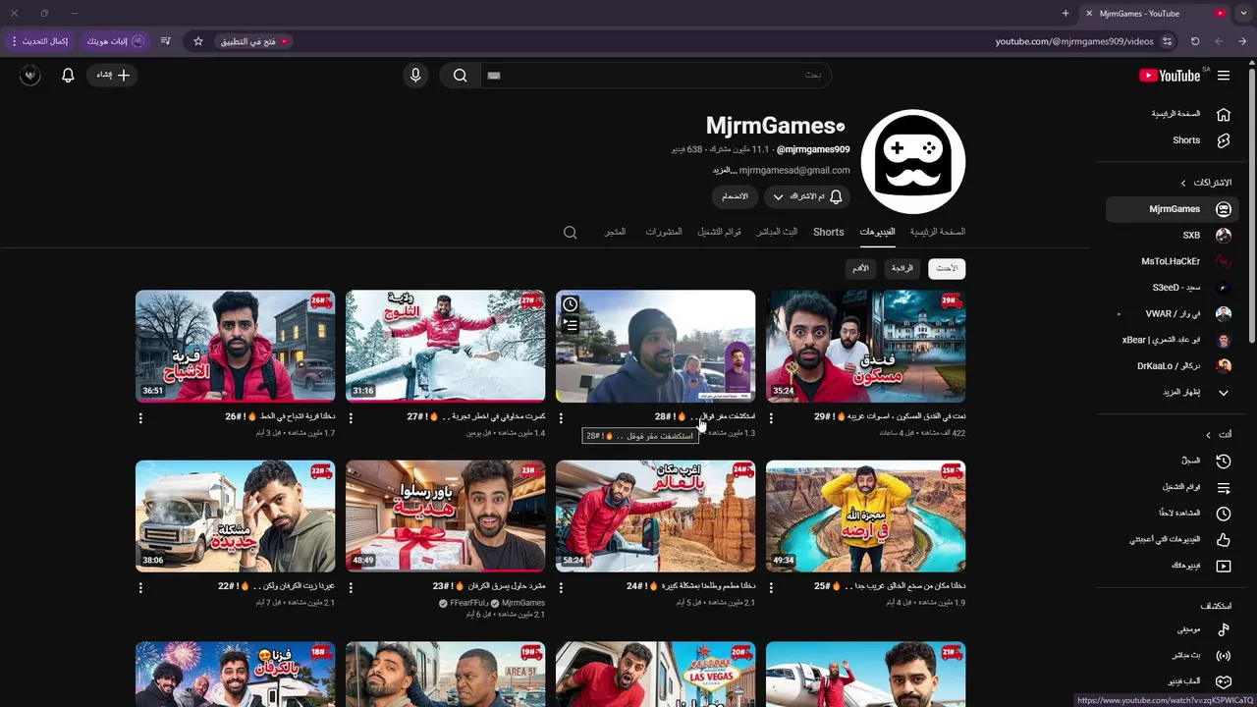Image resolution: width=1257 pixels, height=707 pixels.
Task: Open the إنشاء create menu
Action: tap(113, 76)
